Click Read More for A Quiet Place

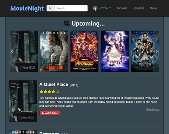pos(153,109)
